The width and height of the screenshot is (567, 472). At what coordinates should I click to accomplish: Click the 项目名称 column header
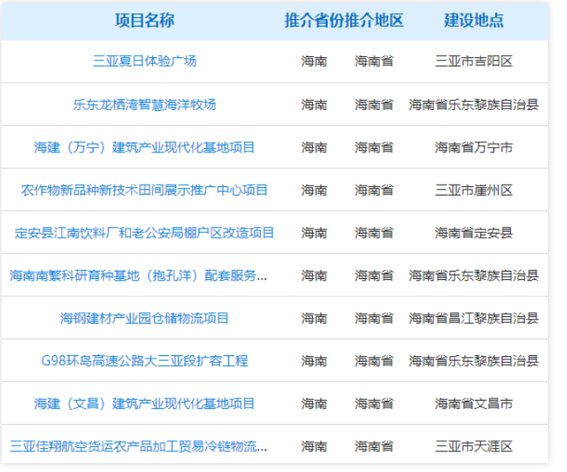(145, 20)
